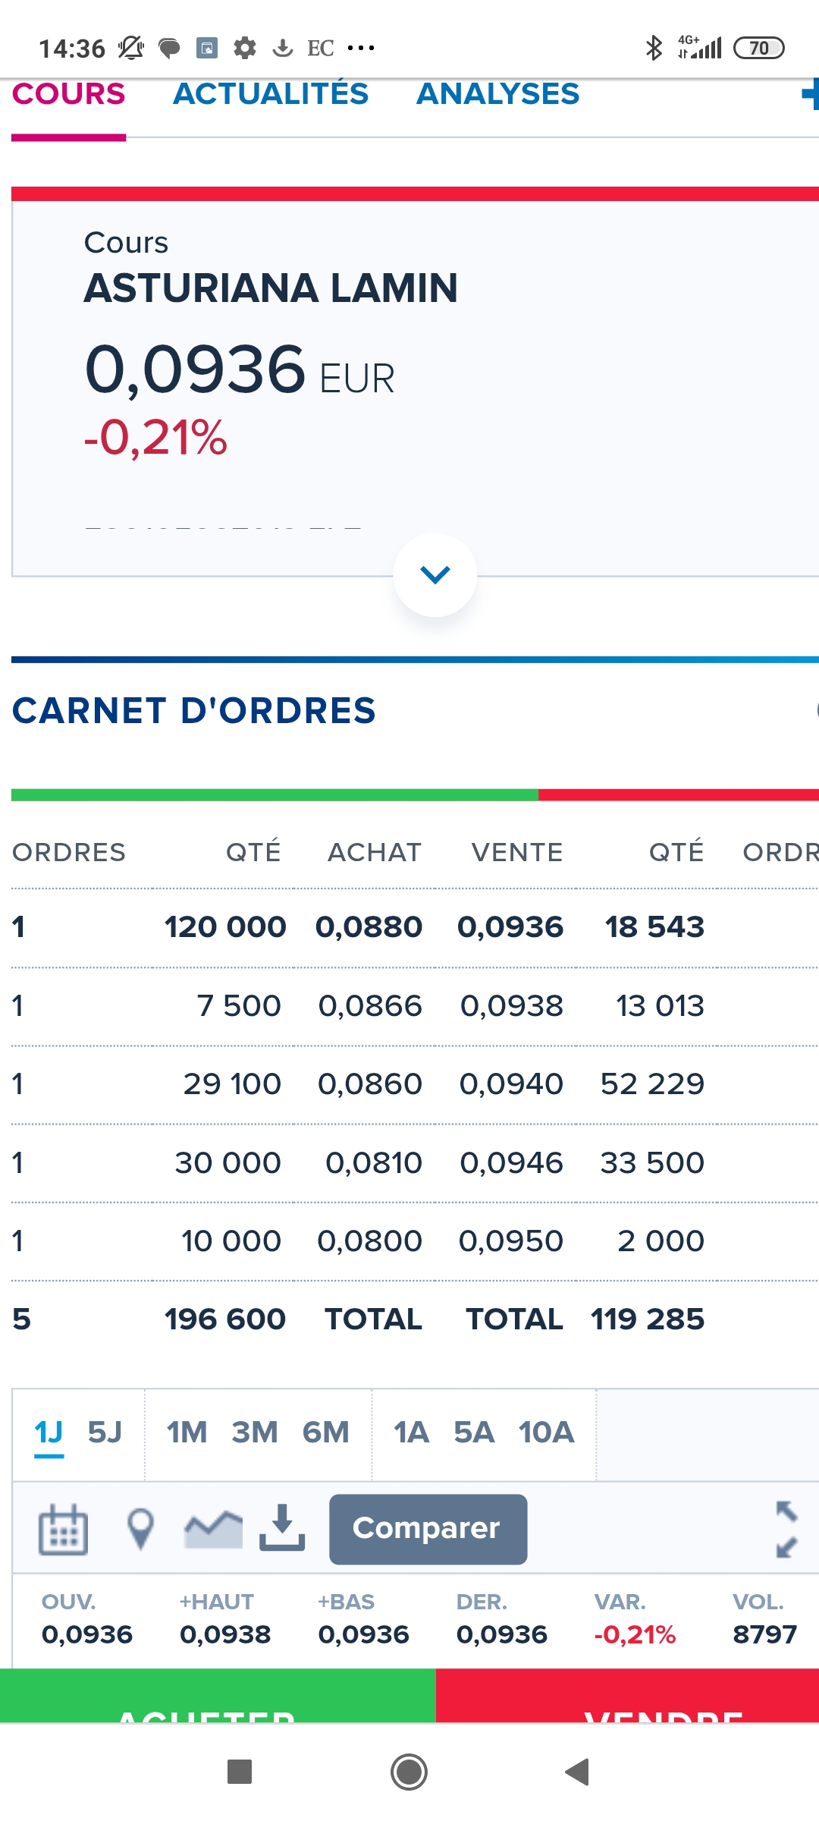Click the location pin marker icon

click(x=140, y=1529)
